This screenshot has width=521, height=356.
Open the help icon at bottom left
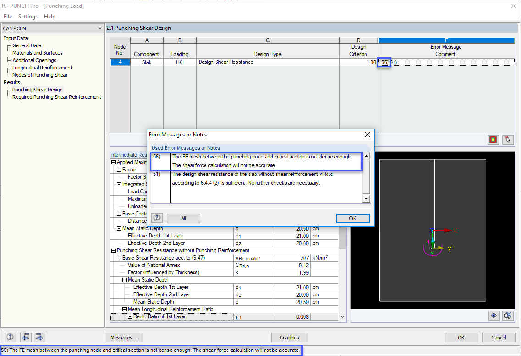[x=10, y=337]
